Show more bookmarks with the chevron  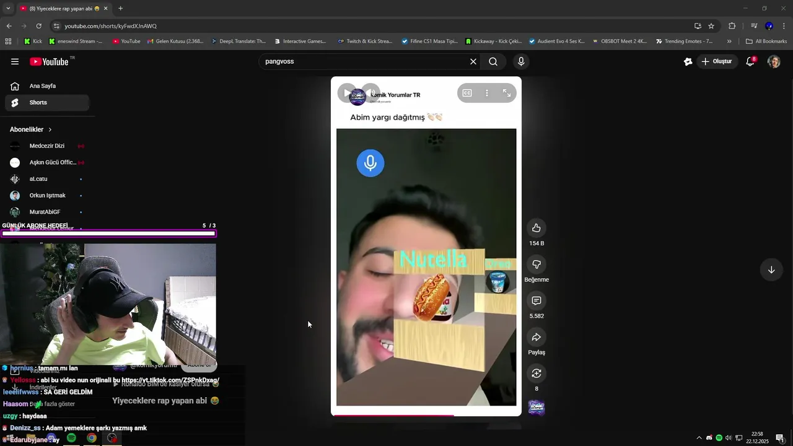coord(729,42)
